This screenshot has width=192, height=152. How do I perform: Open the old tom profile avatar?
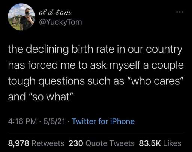(x=21, y=17)
